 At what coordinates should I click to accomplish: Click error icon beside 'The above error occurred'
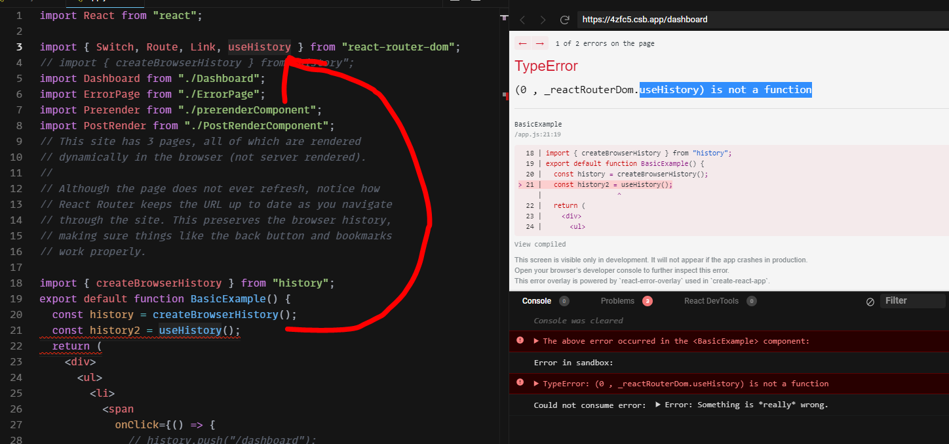520,340
